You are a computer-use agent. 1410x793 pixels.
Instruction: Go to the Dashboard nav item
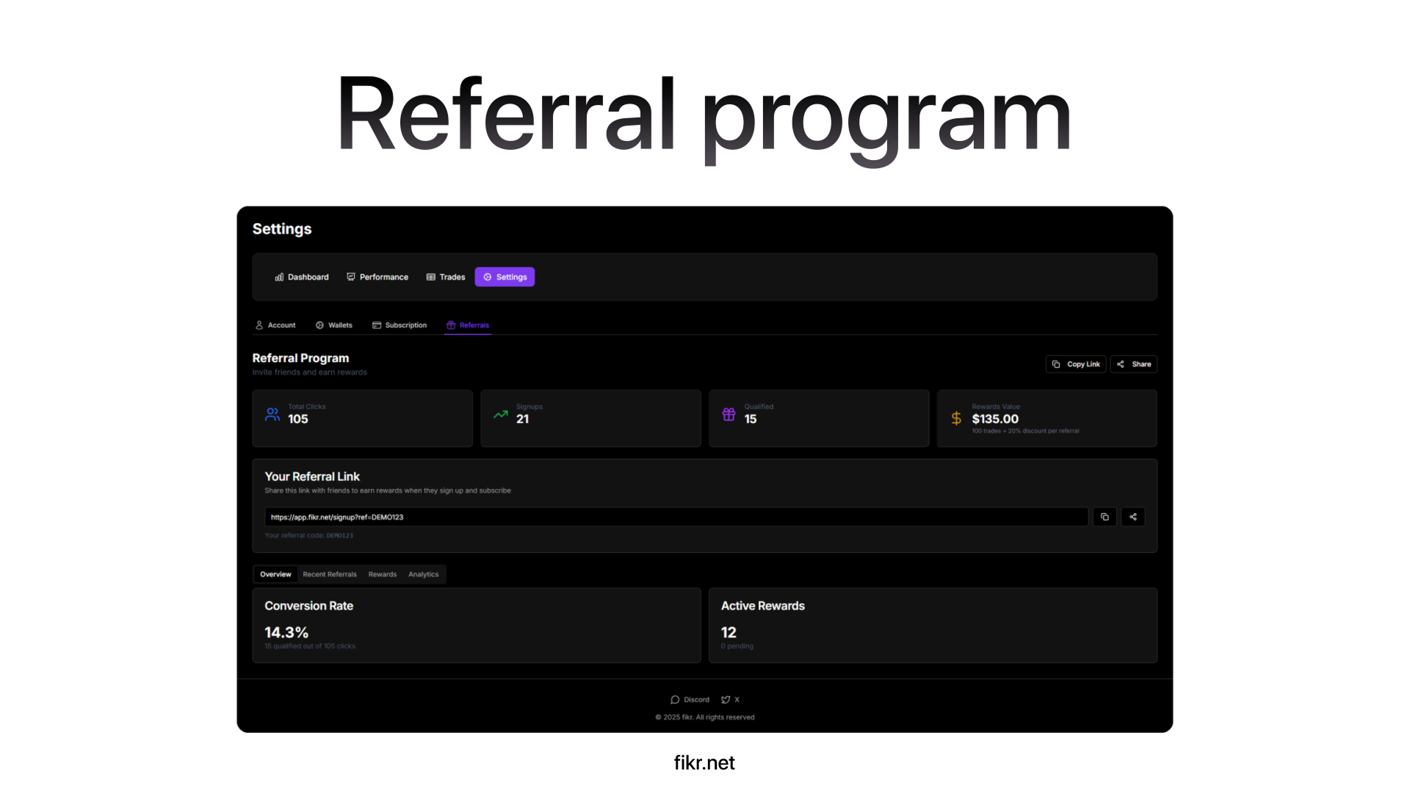(x=302, y=277)
